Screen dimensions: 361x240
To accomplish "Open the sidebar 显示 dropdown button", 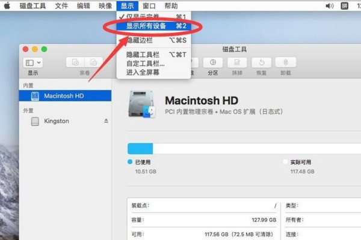I will [x=33, y=62].
